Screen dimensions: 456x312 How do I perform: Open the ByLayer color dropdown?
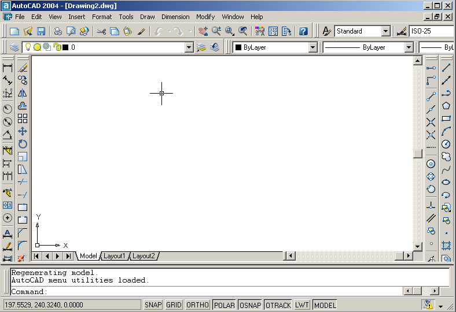point(313,47)
